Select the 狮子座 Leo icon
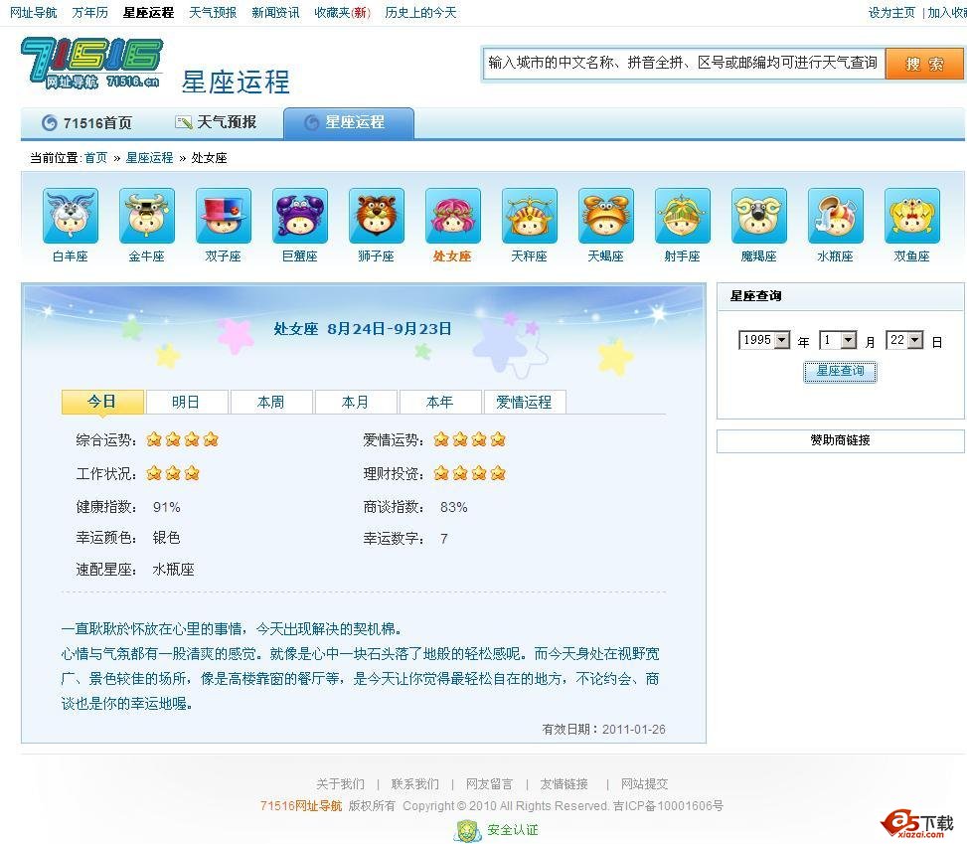 coord(377,216)
